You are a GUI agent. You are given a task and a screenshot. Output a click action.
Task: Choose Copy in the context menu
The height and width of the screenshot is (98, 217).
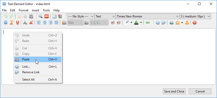click(38, 54)
